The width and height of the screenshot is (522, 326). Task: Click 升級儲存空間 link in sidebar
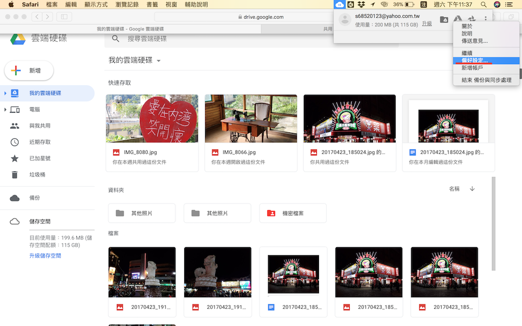coord(45,256)
